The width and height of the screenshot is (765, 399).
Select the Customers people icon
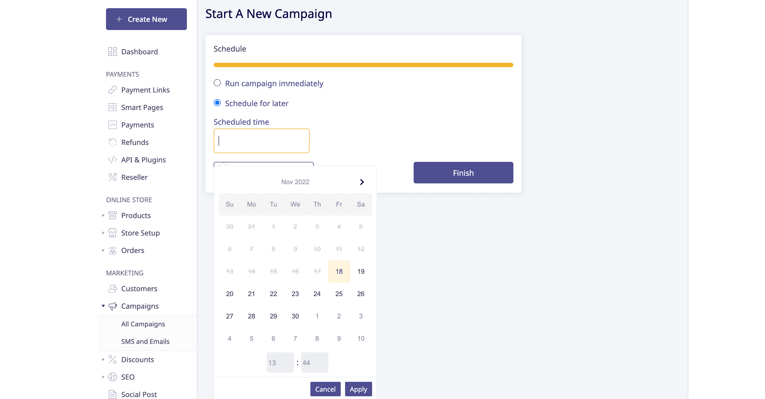point(112,289)
